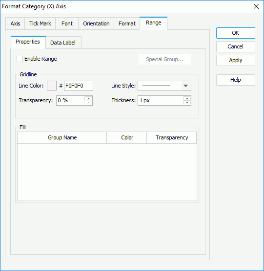Click the Transparency column header in Fill
This screenshot has height=271, width=264.
(172, 138)
